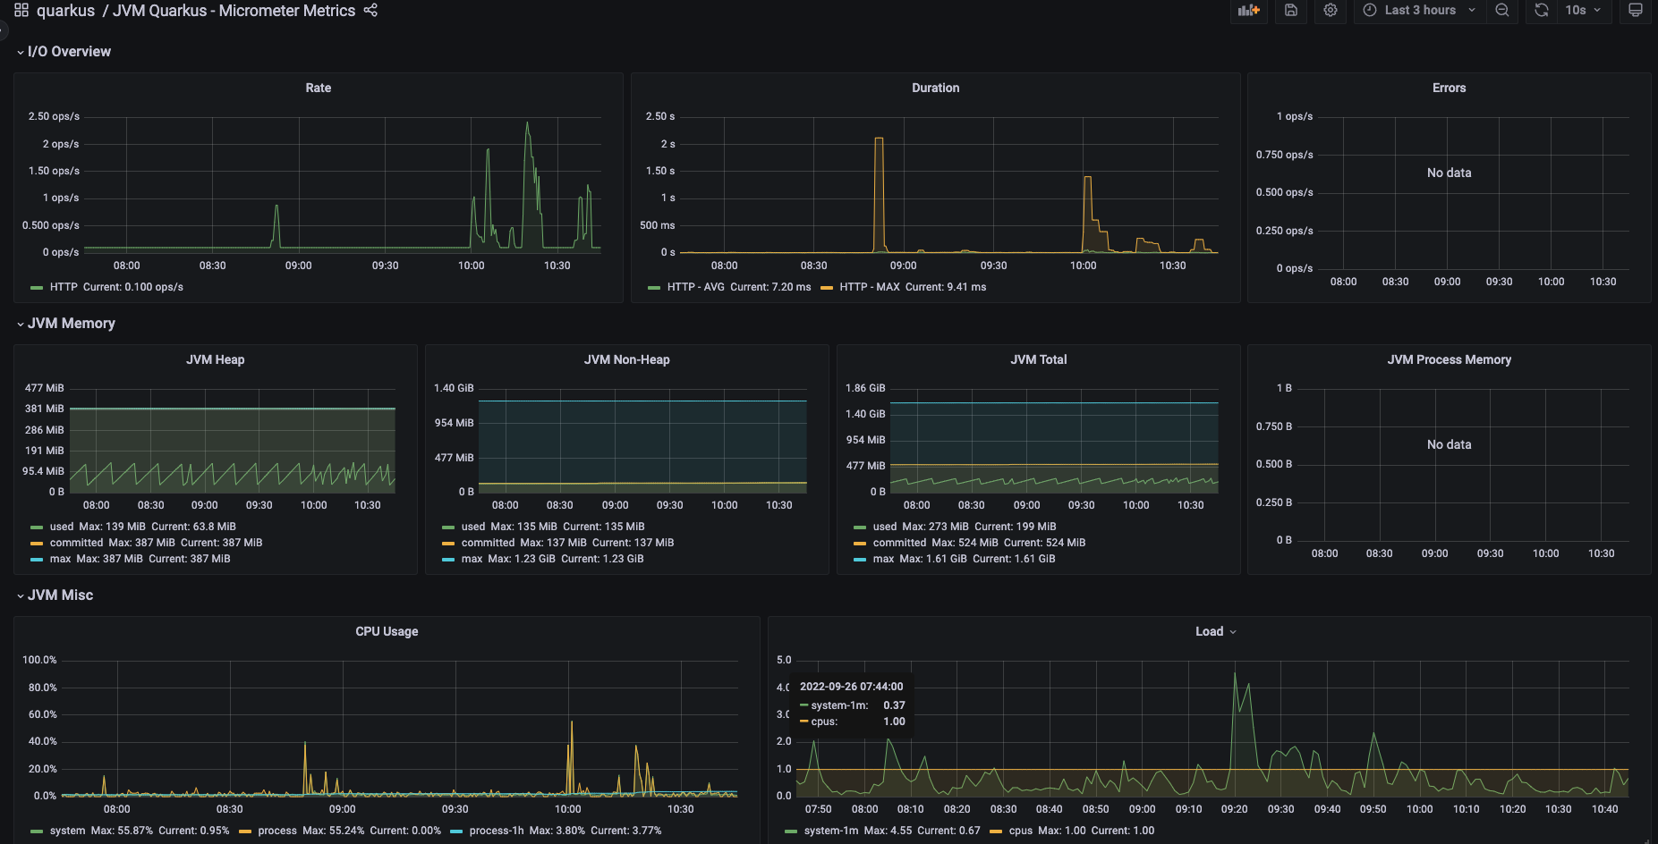Open the Load panel menu chevron
This screenshot has height=844, width=1658.
1233,632
